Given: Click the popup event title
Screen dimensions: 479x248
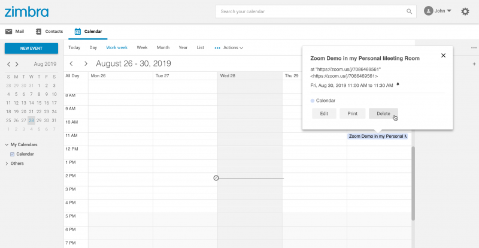Looking at the screenshot, I should tap(365, 58).
